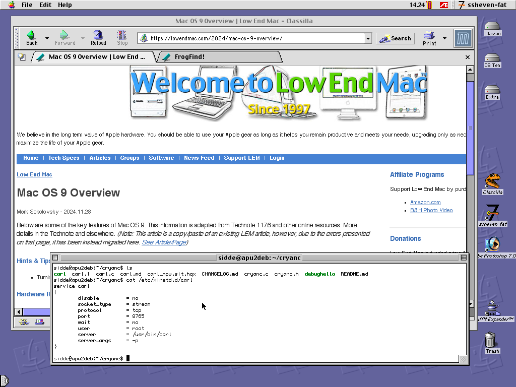Select the Trash icon
Viewport: 516px width, 387px height.
point(492,343)
